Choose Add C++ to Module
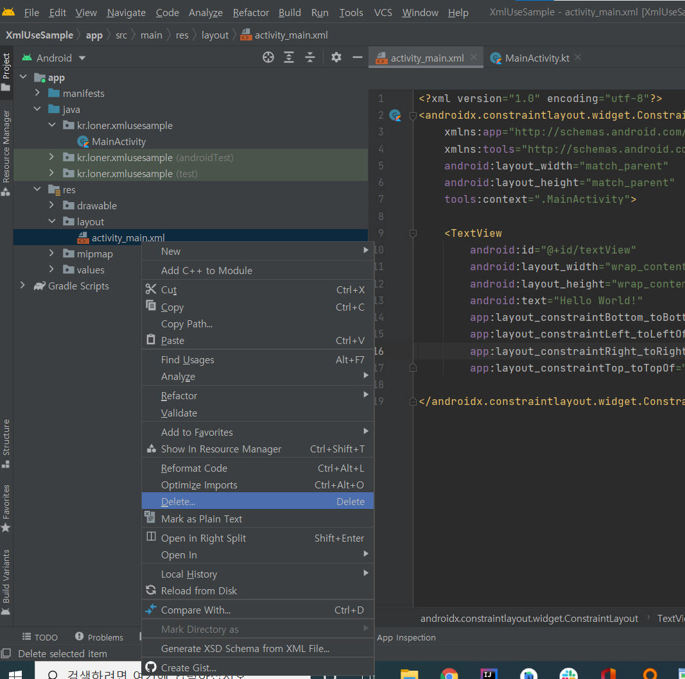This screenshot has width=685, height=679. tap(257, 270)
